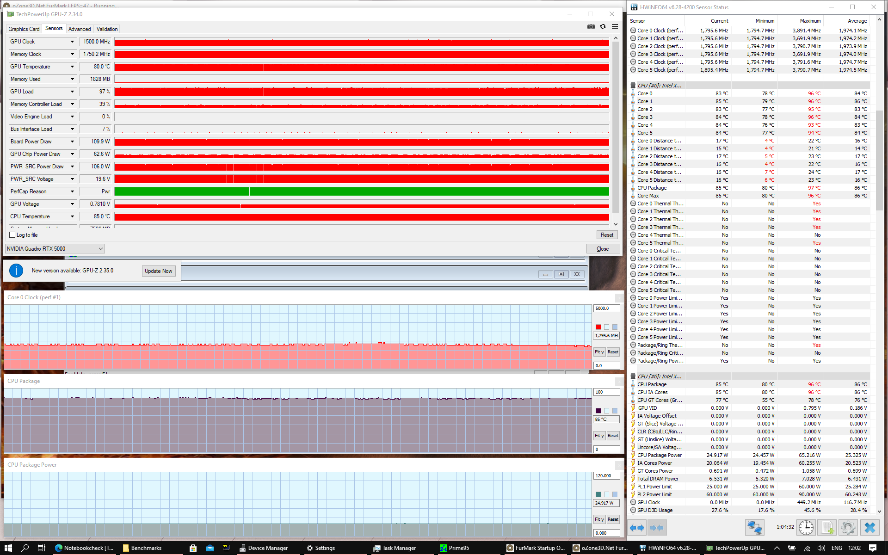Click the GPU-Z screenshot camera icon
Screen dimensions: 888x555
(591, 27)
